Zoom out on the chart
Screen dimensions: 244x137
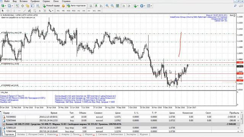point(112,6)
